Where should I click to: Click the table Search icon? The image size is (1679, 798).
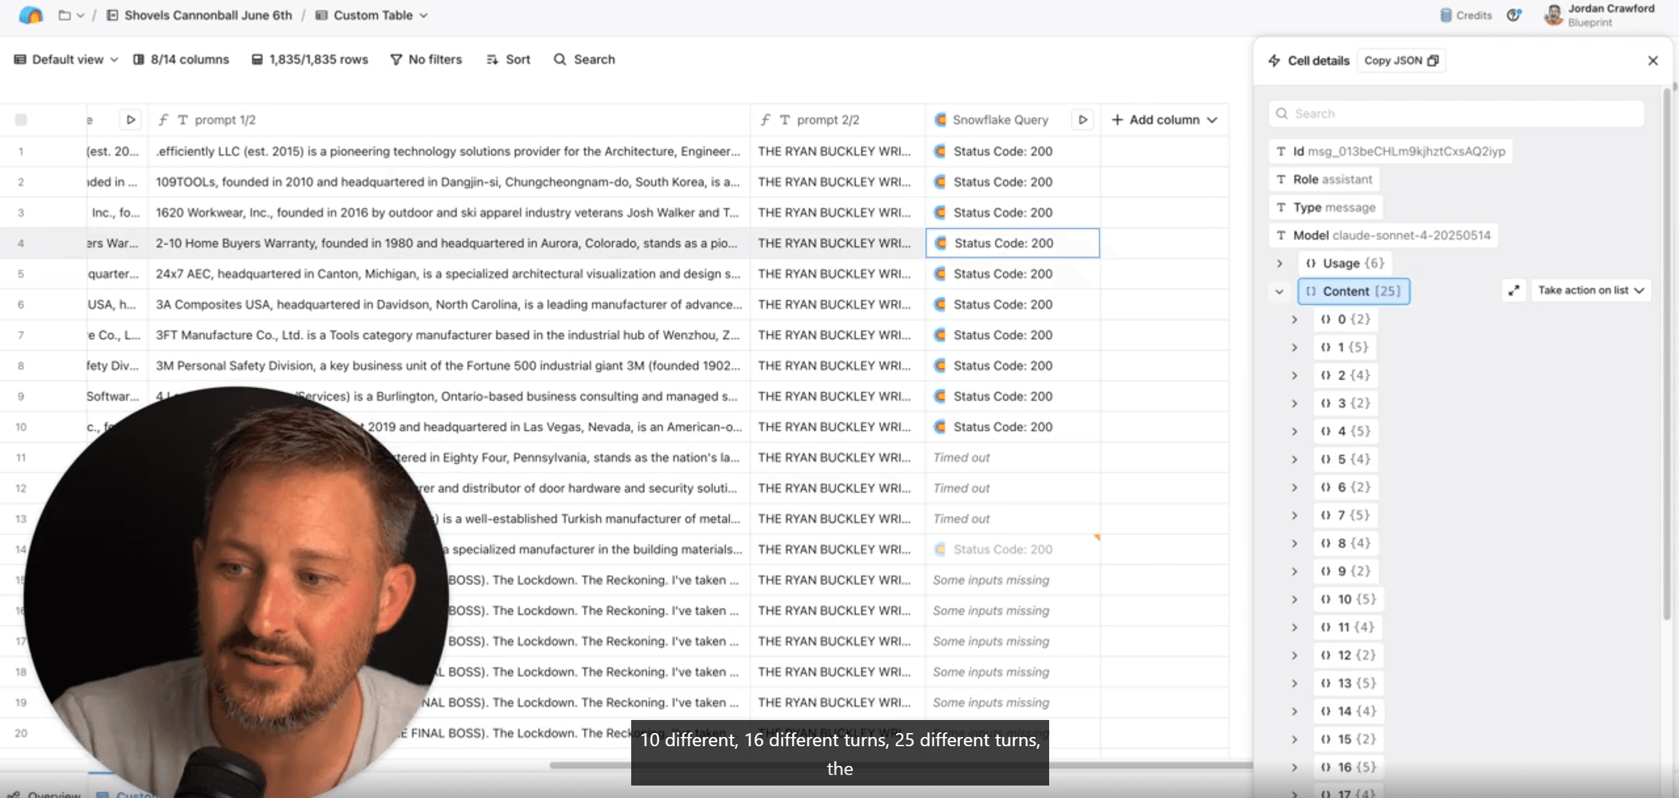[x=560, y=60]
